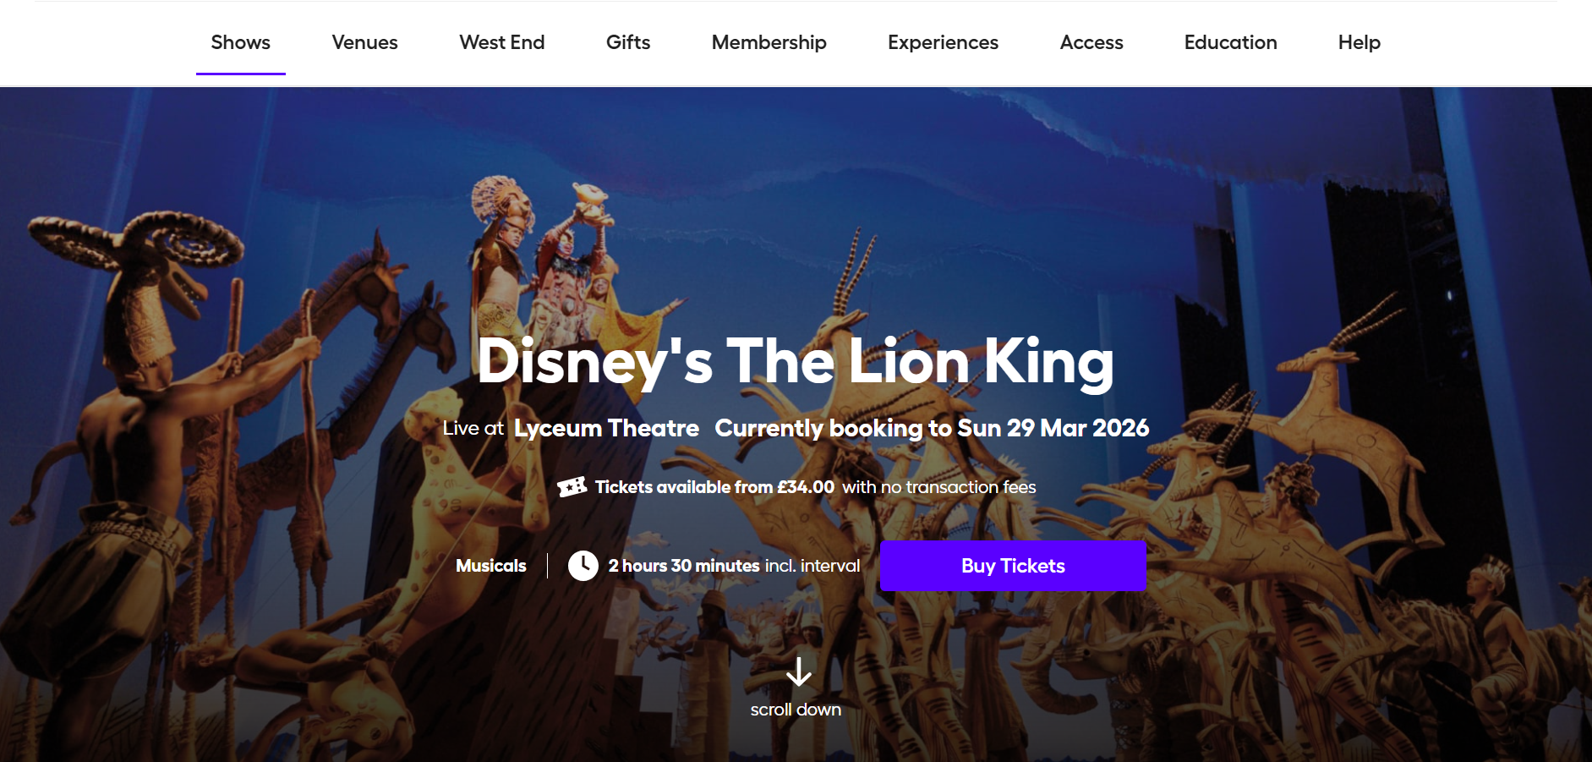This screenshot has width=1592, height=762.
Task: Click the Tickets available from £34.00 text
Action: pyautogui.click(x=714, y=487)
